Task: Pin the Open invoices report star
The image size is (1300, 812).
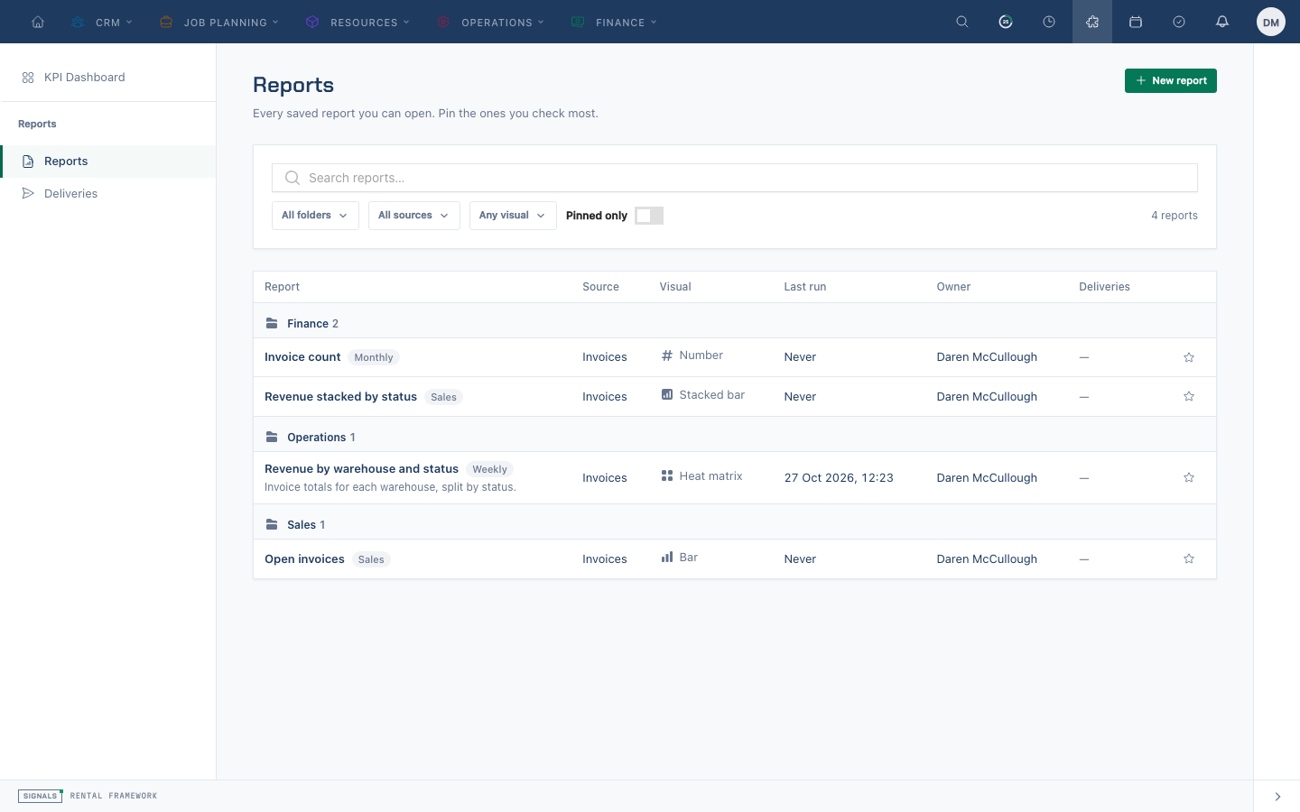Action: [x=1189, y=559]
